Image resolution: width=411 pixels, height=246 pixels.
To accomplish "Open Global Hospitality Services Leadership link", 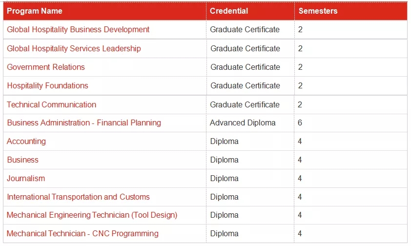I will (74, 48).
